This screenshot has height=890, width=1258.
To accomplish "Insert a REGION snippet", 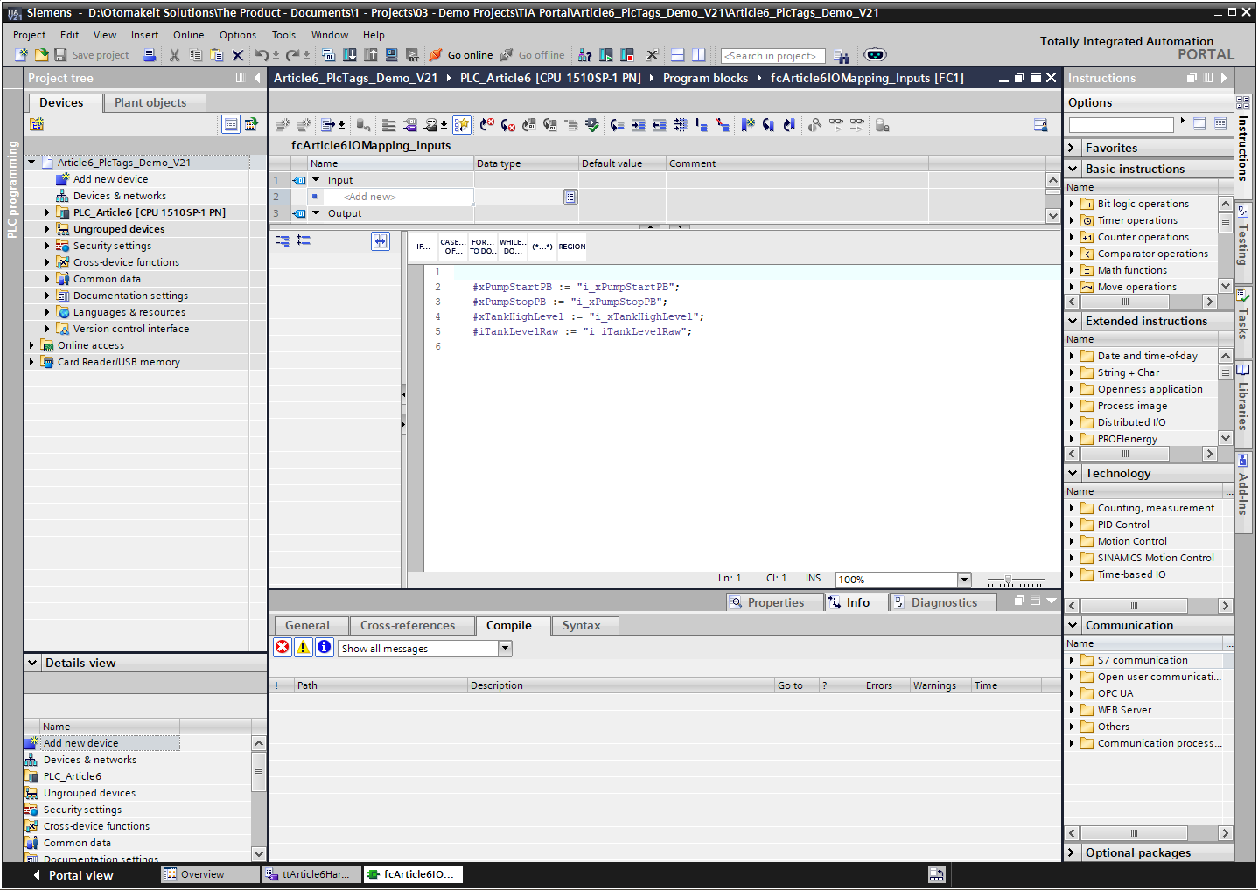I will (x=572, y=247).
